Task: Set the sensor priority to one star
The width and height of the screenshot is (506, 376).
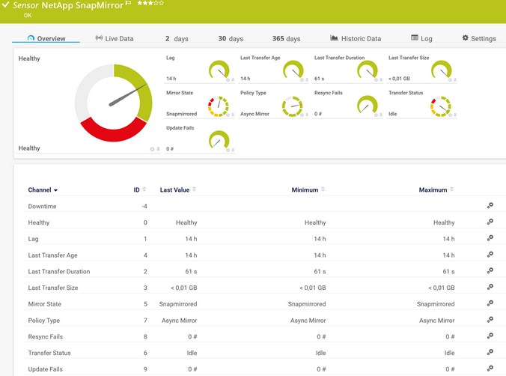Action: coord(138,4)
